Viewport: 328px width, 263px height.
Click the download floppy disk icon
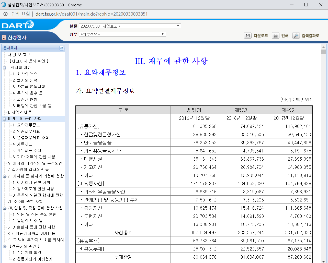pyautogui.click(x=248, y=36)
